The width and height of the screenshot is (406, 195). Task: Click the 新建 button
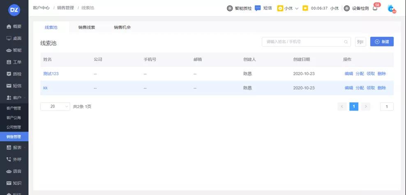click(x=382, y=42)
